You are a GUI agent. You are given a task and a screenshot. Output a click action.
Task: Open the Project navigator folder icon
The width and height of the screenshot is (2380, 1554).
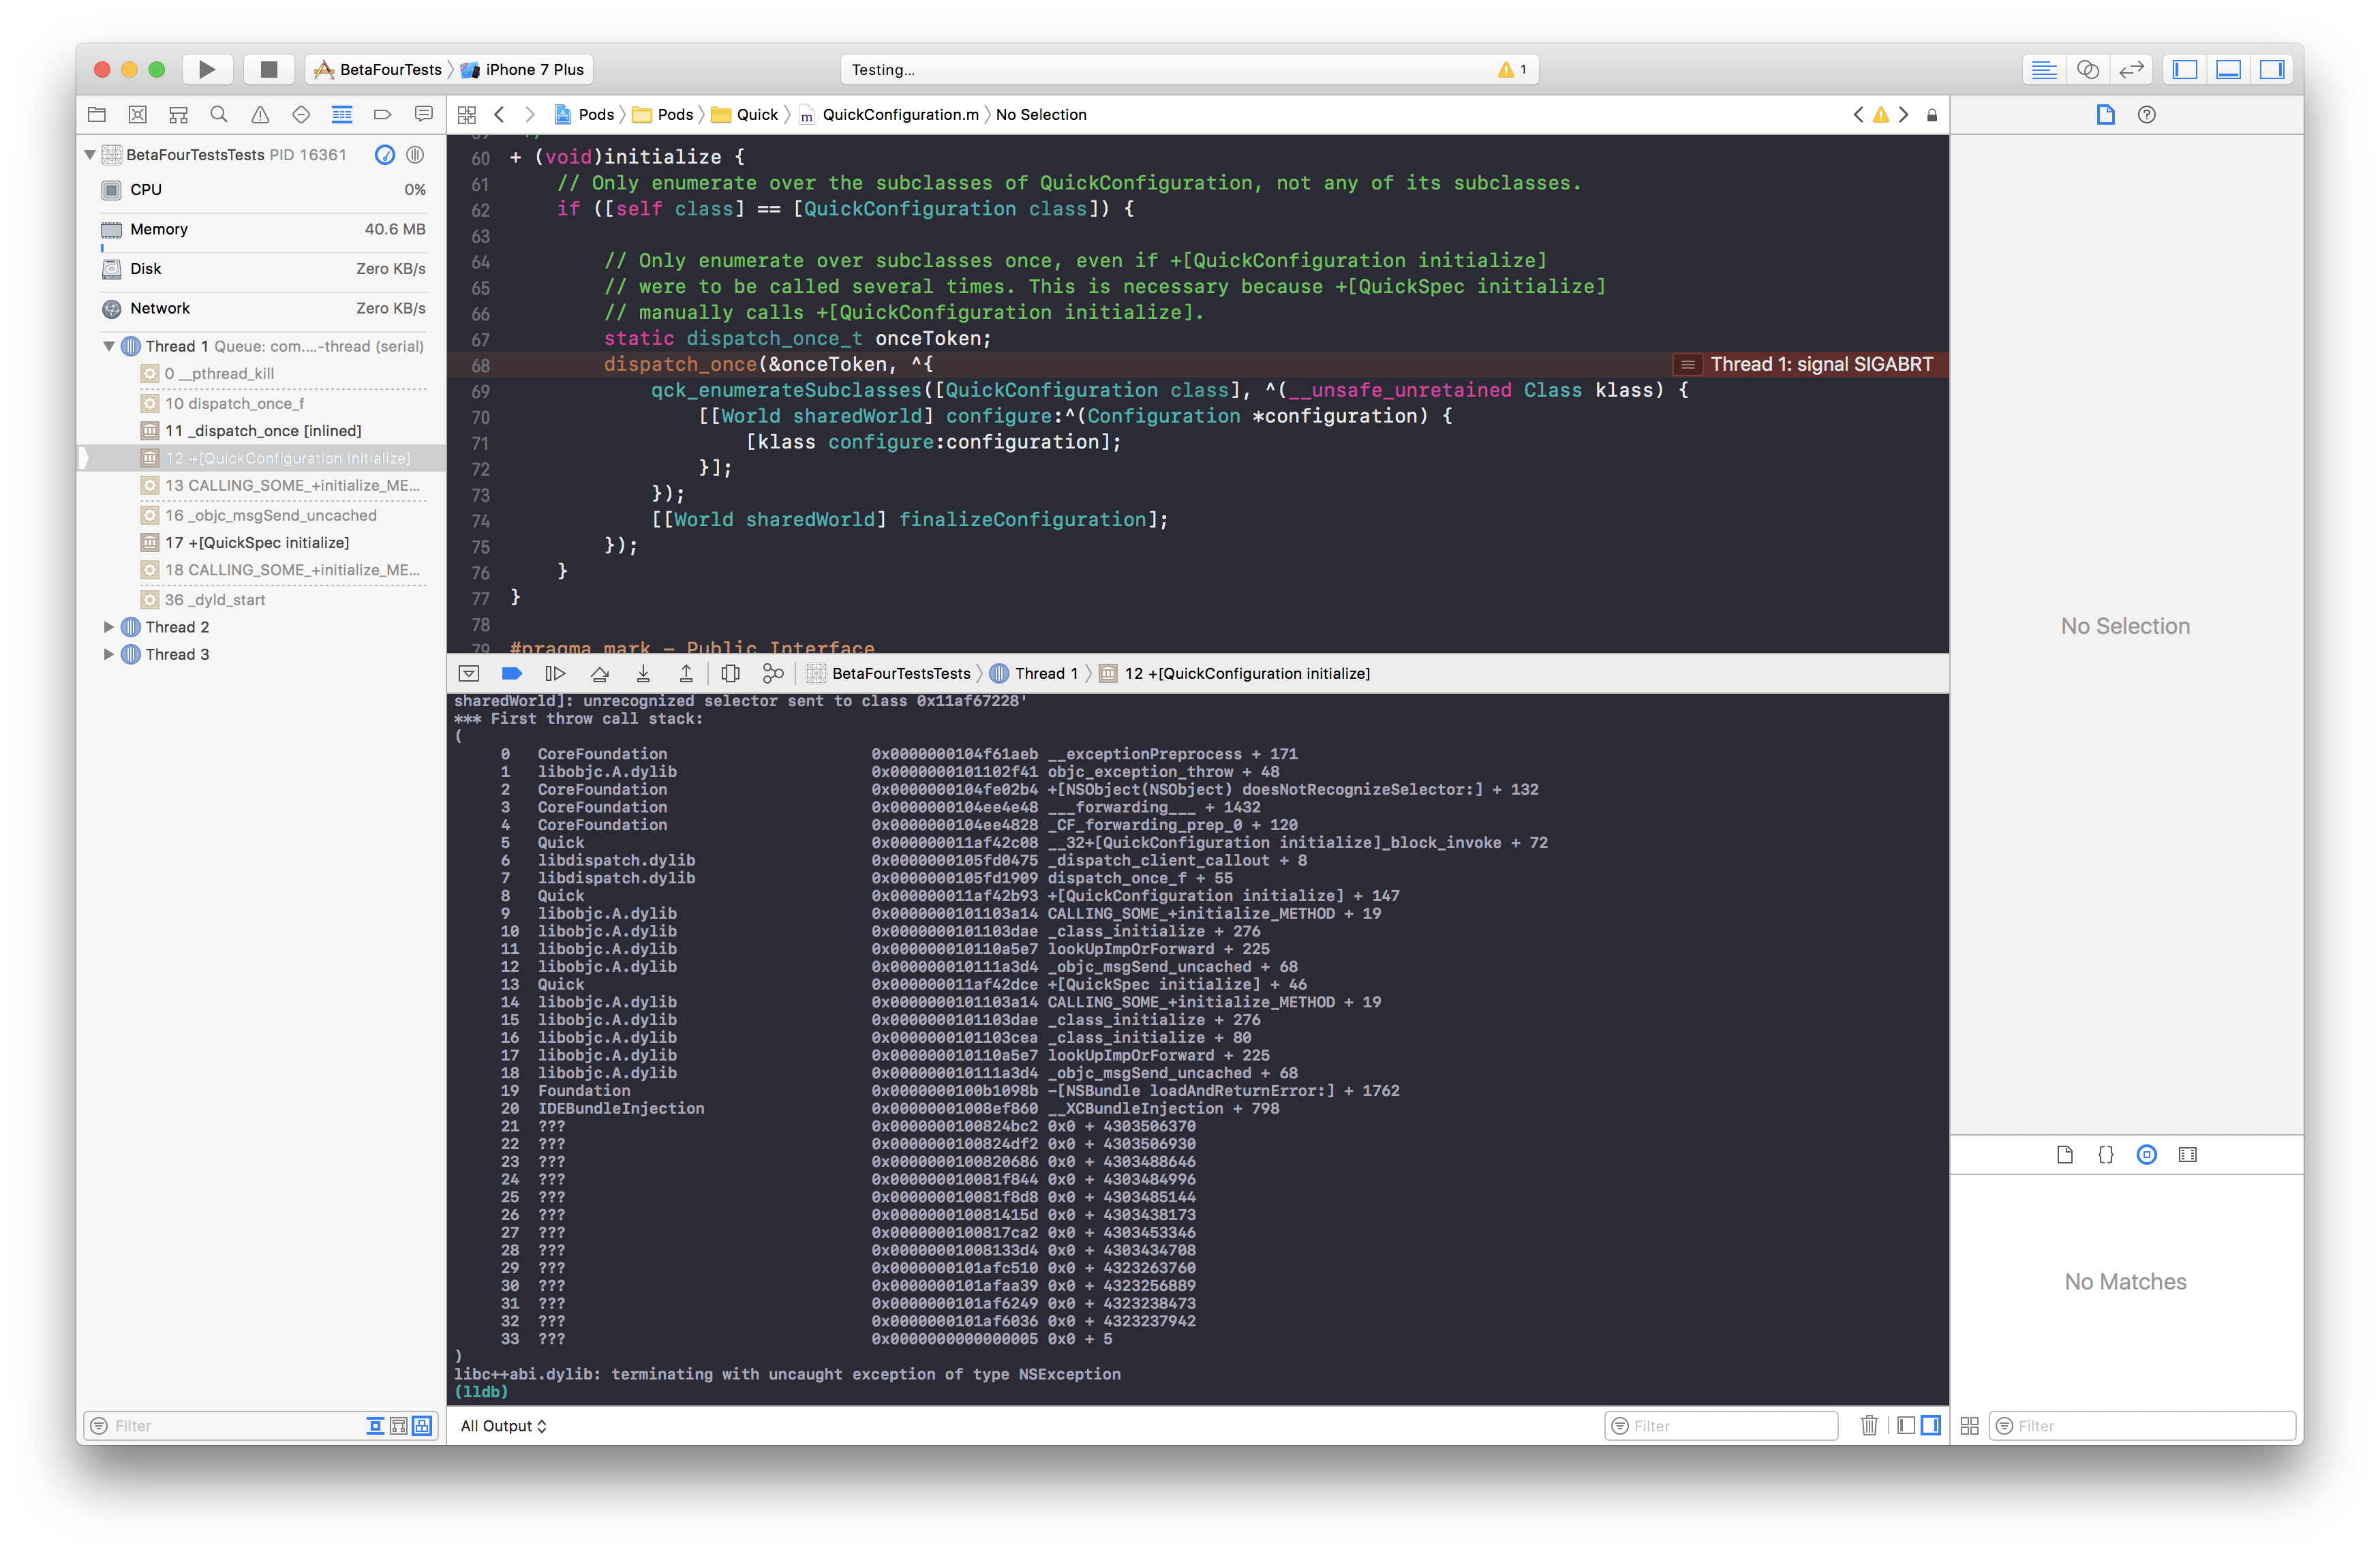pyautogui.click(x=97, y=114)
